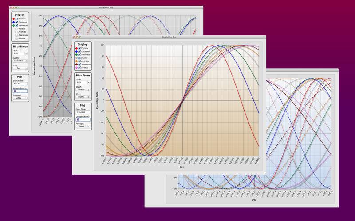
Task: Click the pink Spiritual color dot
Action: point(76,67)
